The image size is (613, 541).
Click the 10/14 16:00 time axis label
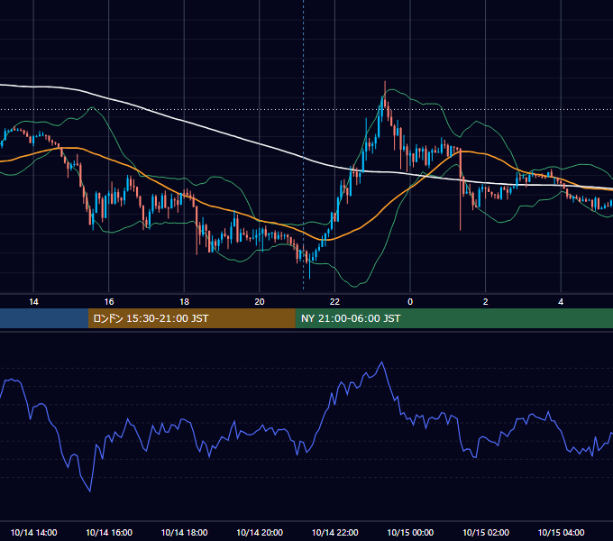109,532
